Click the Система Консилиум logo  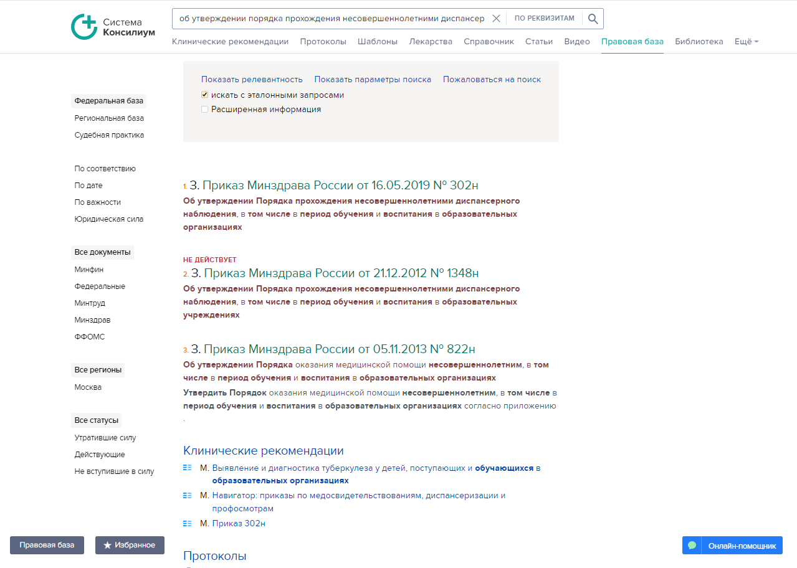113,27
